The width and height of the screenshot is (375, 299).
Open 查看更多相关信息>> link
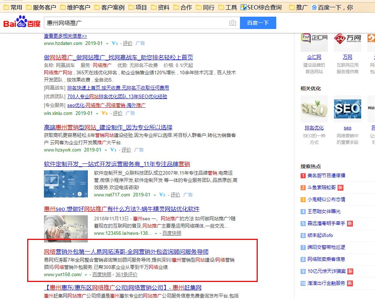(66, 36)
